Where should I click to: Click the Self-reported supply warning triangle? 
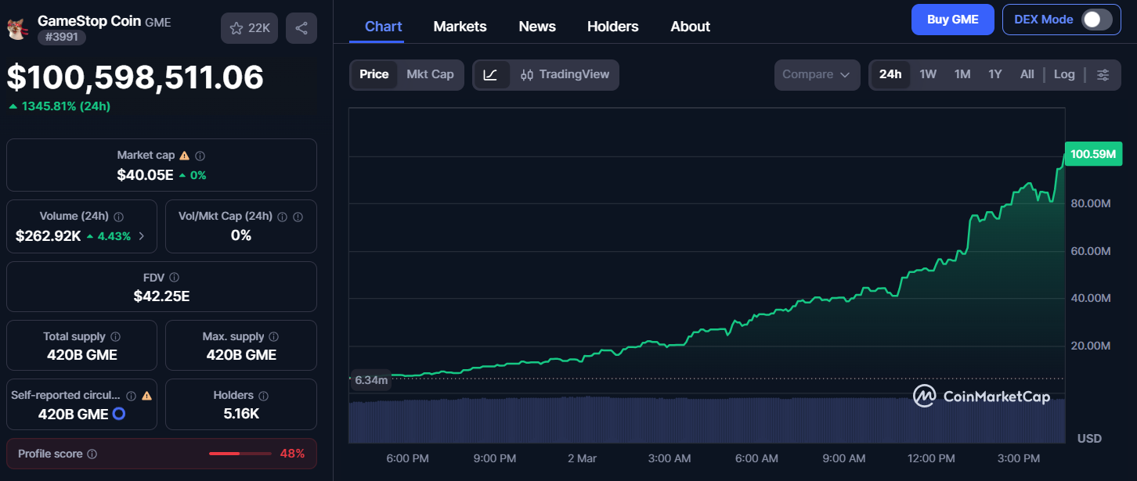click(146, 396)
